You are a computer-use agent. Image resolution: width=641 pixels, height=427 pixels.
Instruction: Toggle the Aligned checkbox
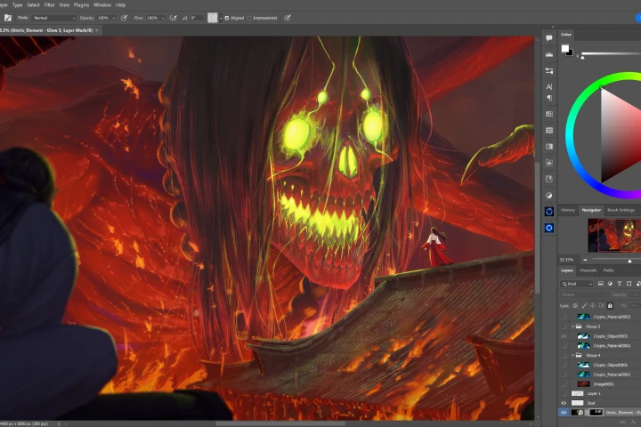[227, 18]
